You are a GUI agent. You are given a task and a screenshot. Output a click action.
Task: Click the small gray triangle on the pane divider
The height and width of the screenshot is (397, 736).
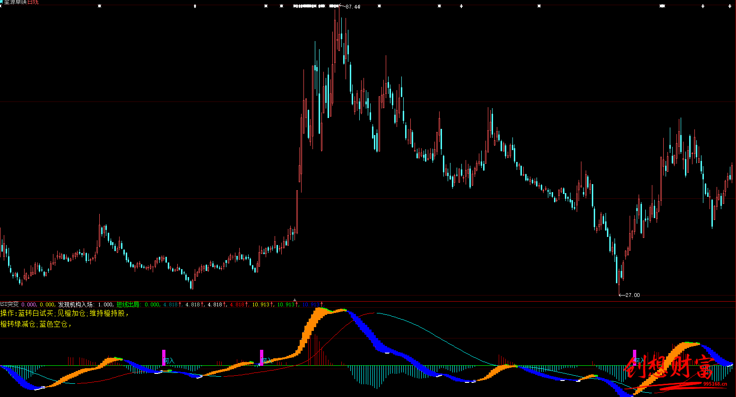tap(295, 300)
